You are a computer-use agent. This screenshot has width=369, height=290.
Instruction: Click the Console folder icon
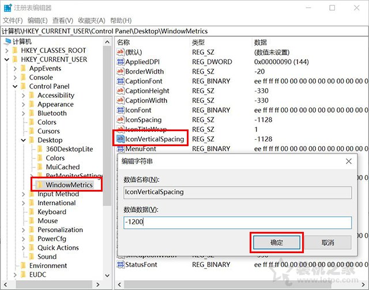click(23, 77)
